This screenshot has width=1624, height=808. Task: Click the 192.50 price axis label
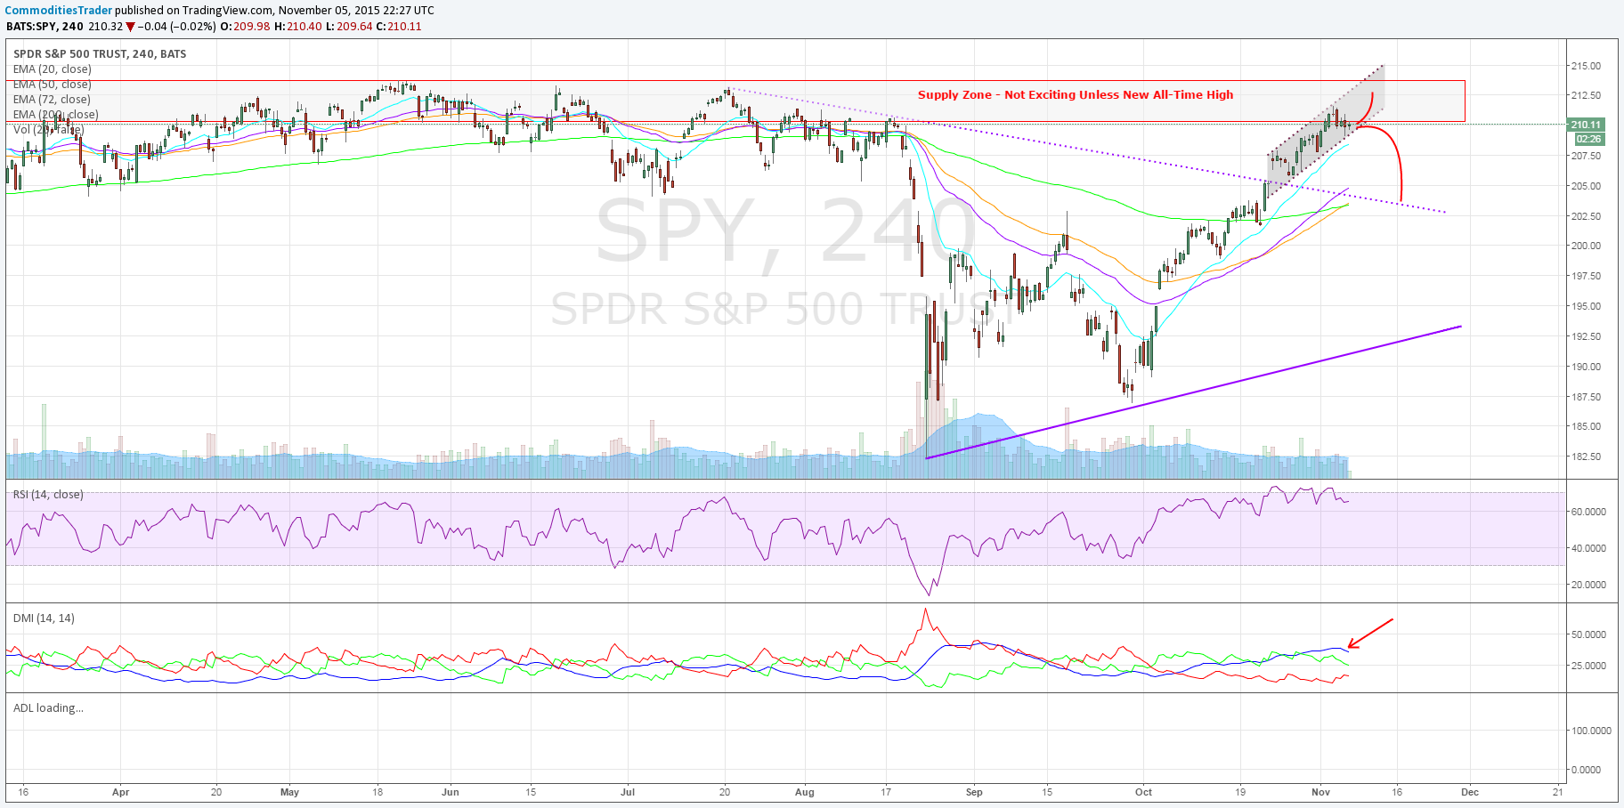point(1586,336)
